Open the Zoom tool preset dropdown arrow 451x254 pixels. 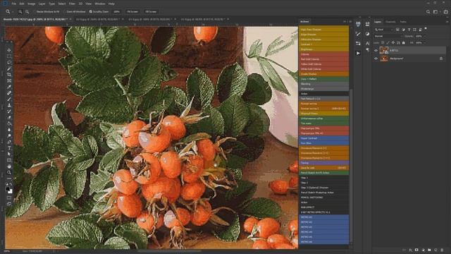tap(13, 12)
